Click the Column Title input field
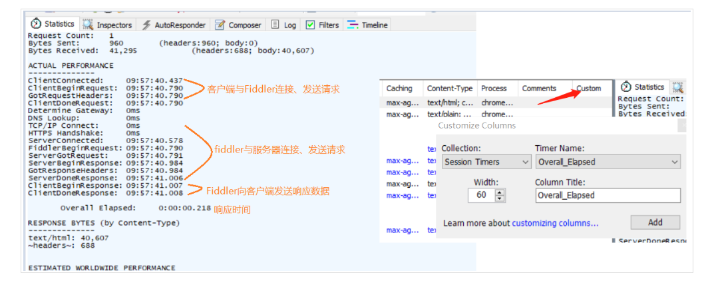708x281 pixels. tap(608, 195)
